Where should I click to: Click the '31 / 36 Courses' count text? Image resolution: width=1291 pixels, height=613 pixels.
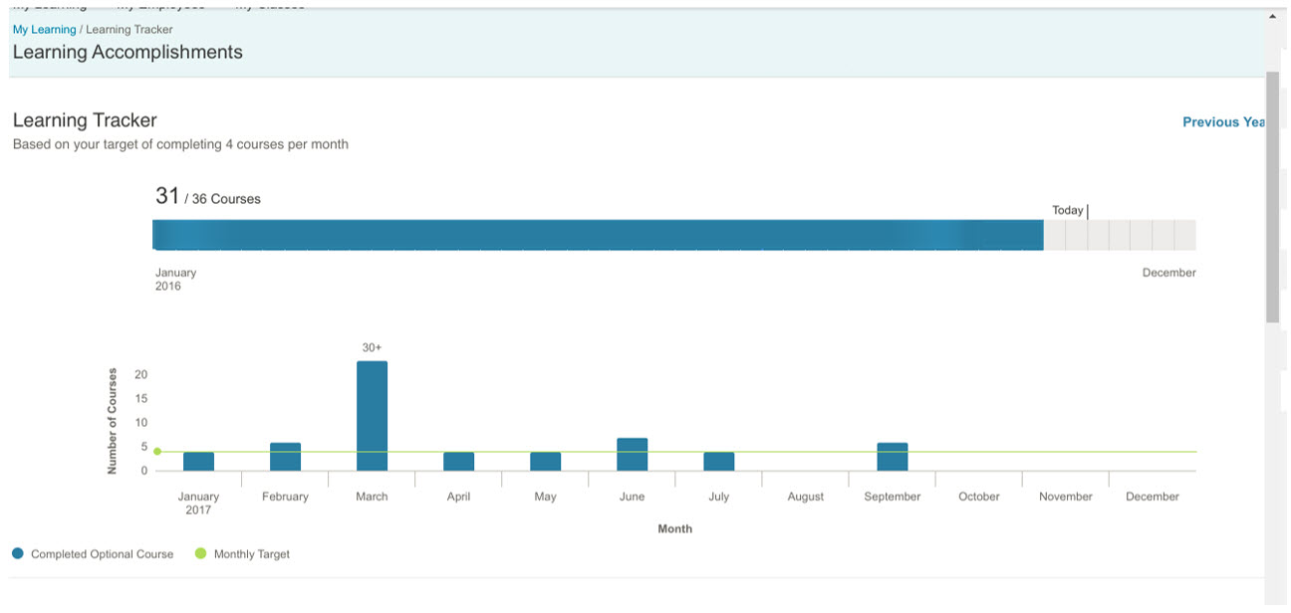click(208, 196)
